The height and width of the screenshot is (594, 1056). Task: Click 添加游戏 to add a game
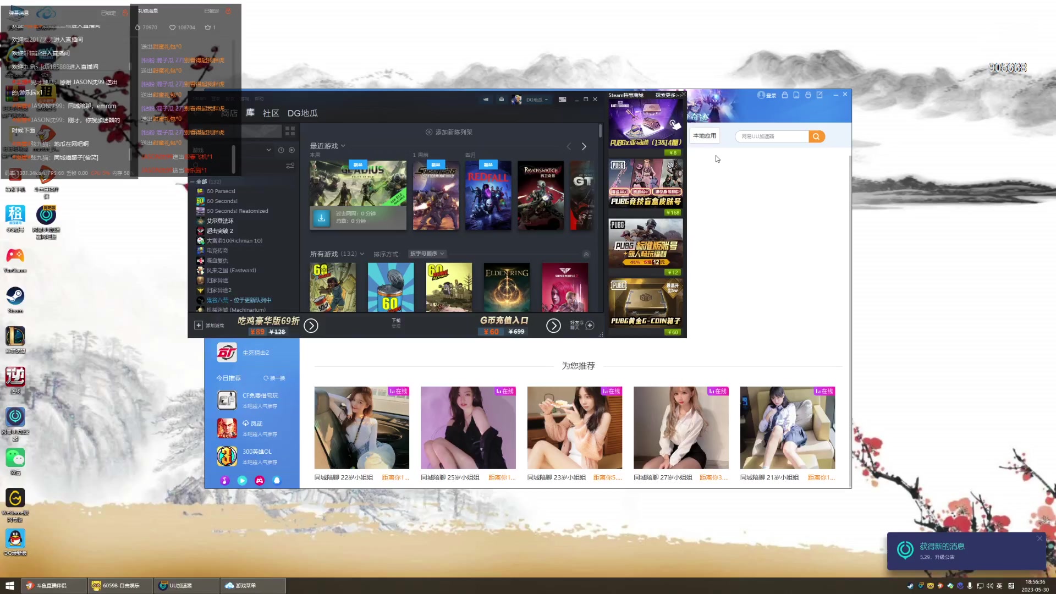coord(210,326)
